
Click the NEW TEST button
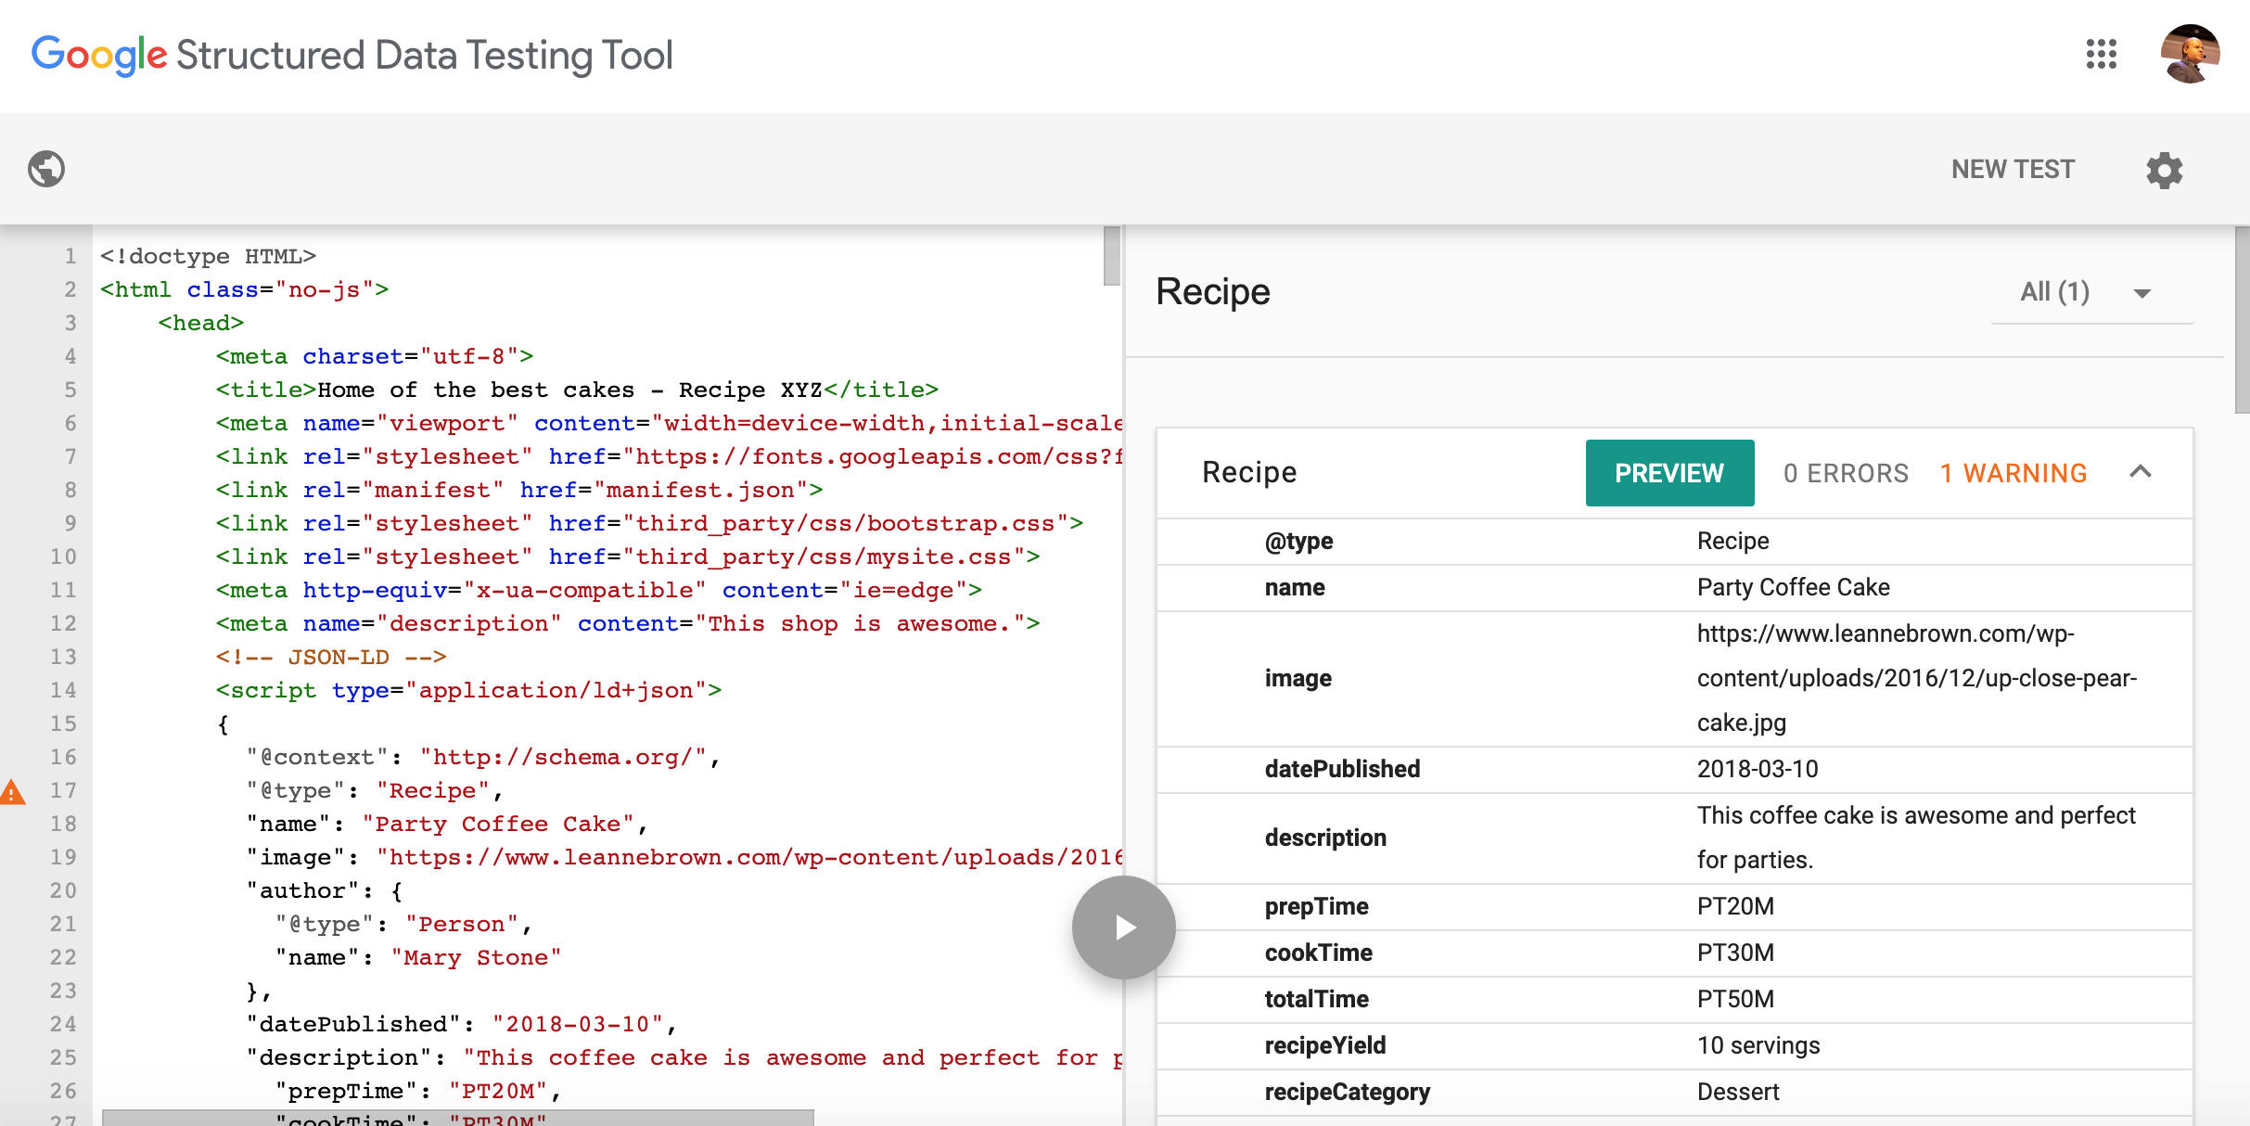pos(2013,169)
